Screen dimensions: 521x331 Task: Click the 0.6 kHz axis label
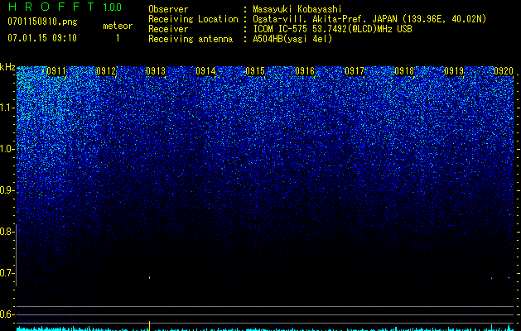point(7,314)
